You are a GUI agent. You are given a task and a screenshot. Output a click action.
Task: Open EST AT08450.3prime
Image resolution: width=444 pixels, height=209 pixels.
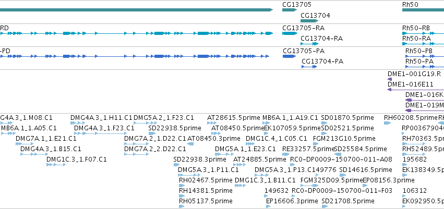coord(190,144)
